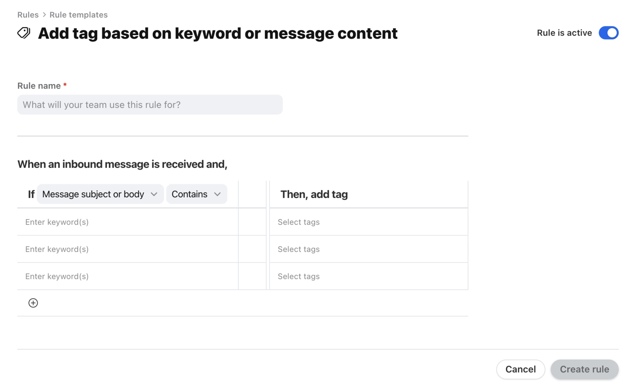Screen dimensions: 636x388
Task: Open the Contains condition dropdown
Action: pos(196,194)
